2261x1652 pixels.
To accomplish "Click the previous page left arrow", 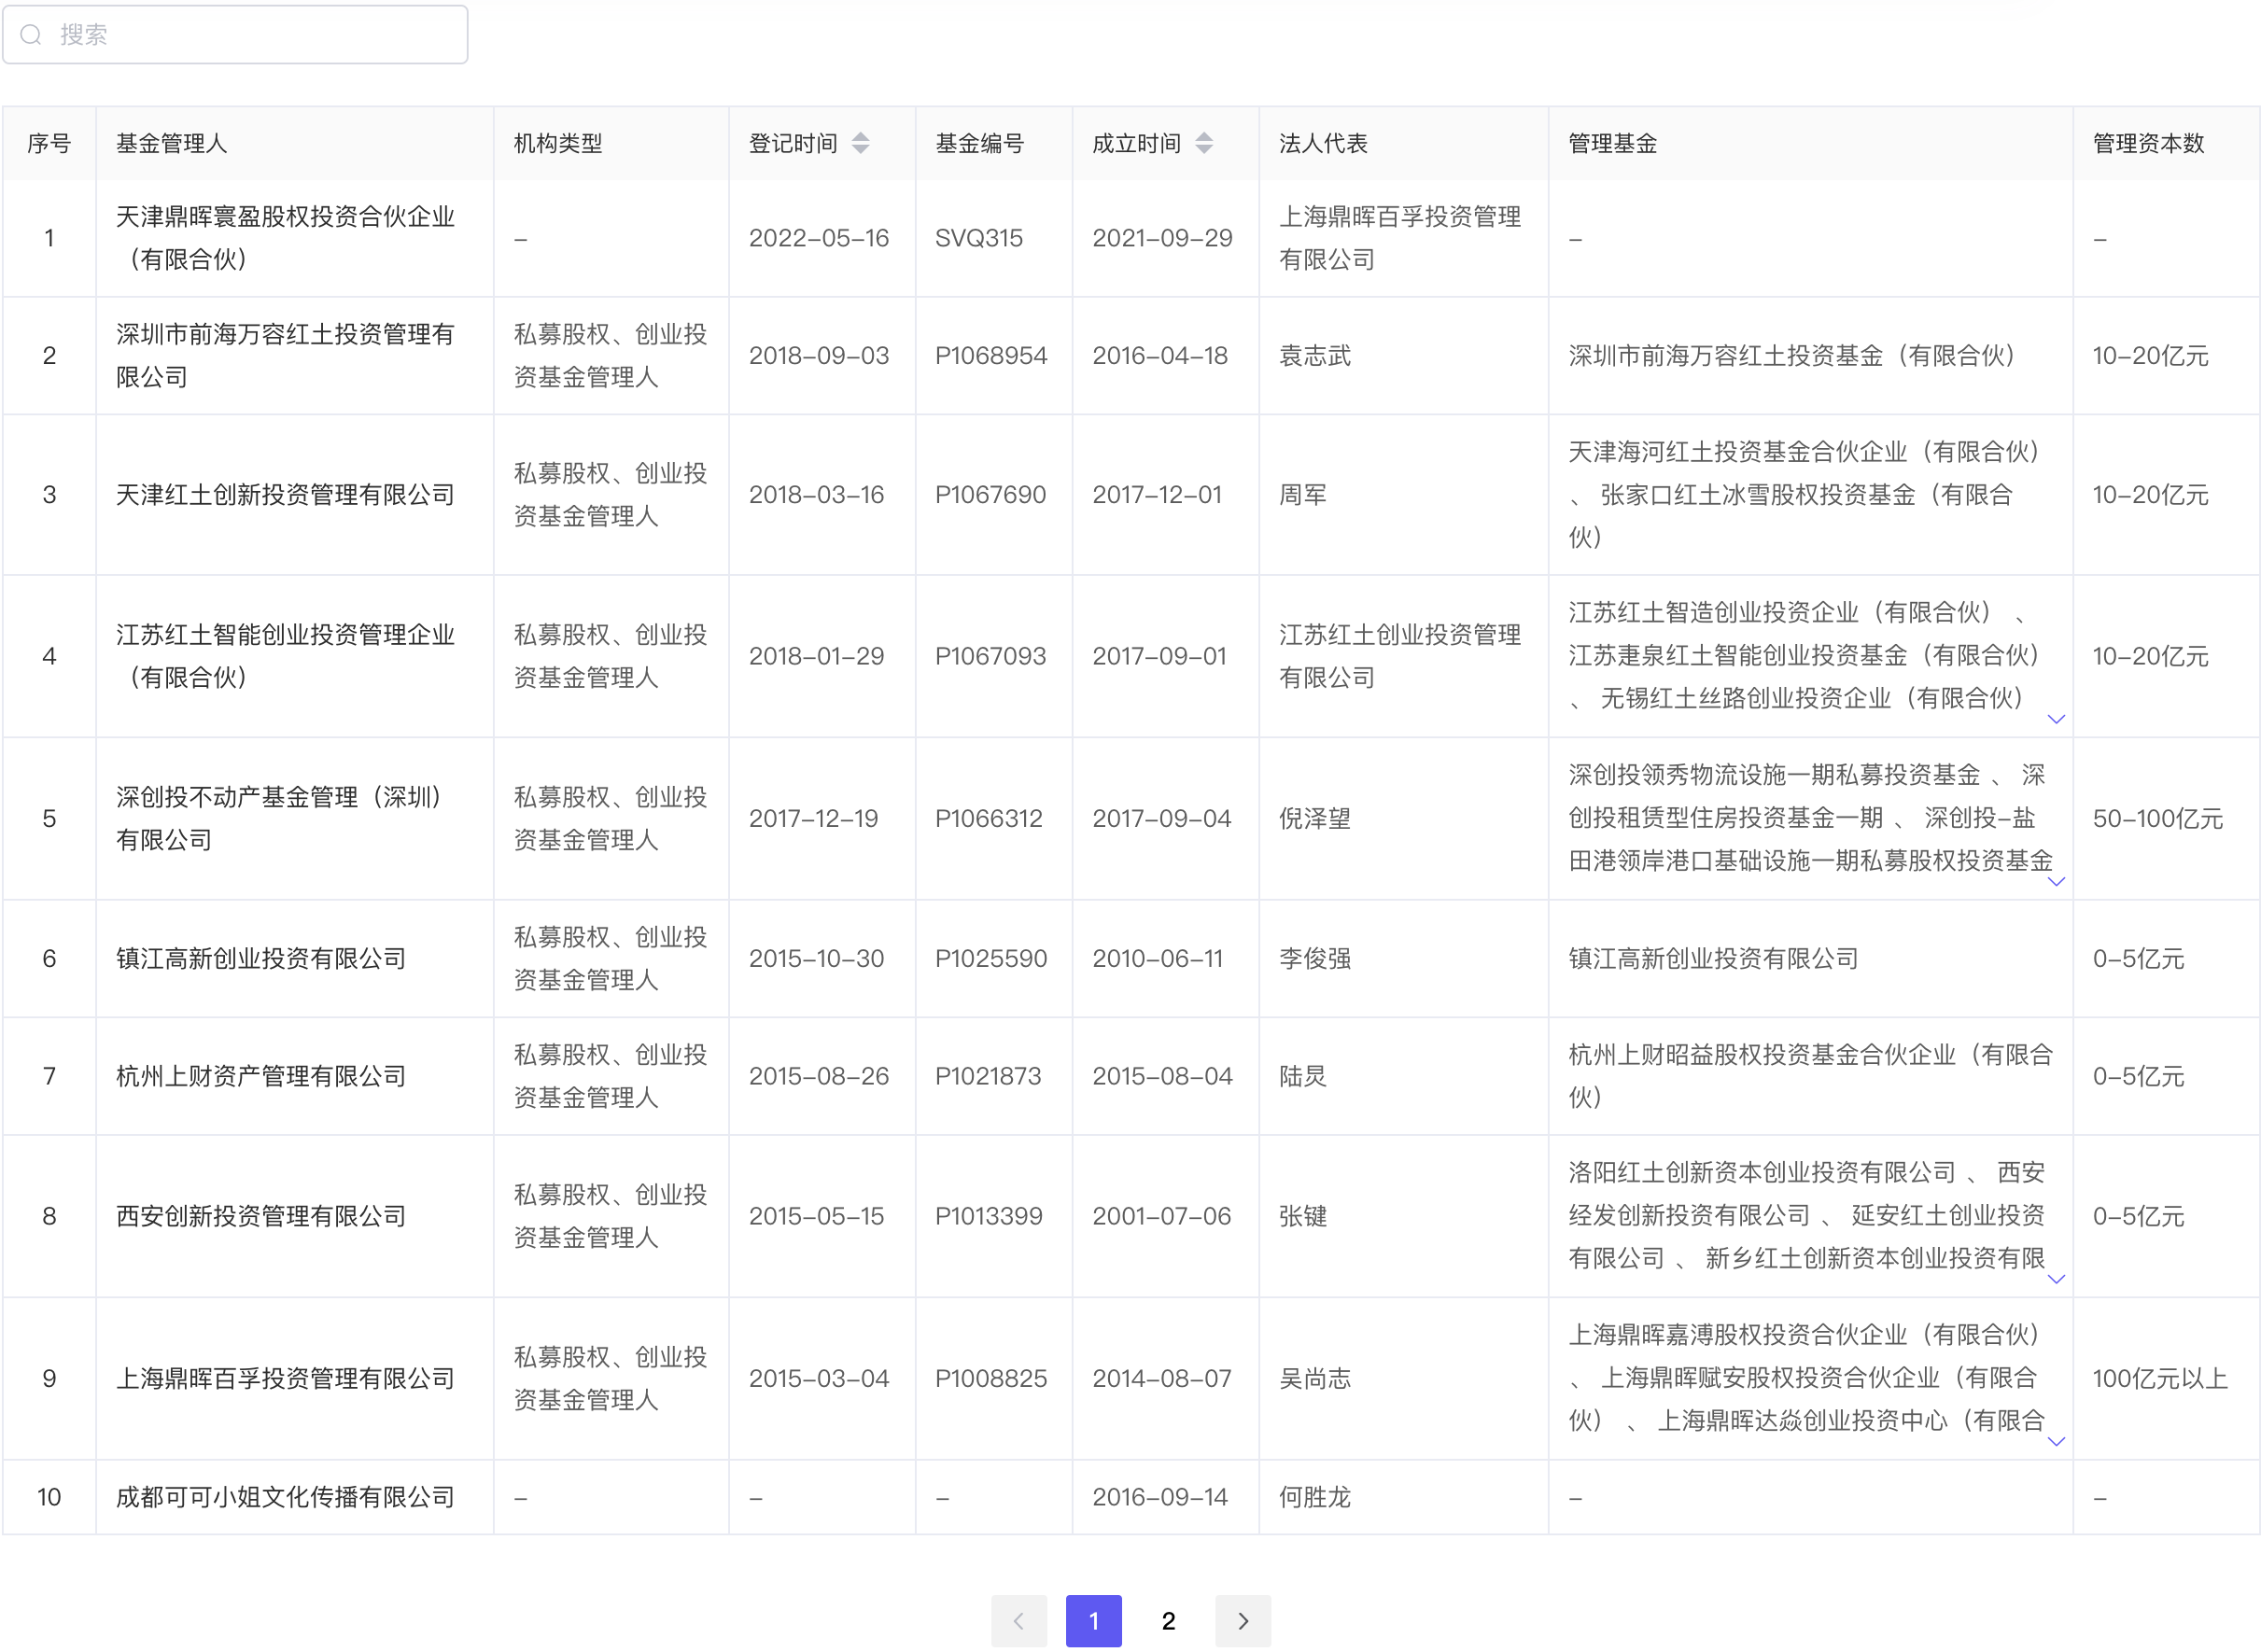I will (1018, 1620).
